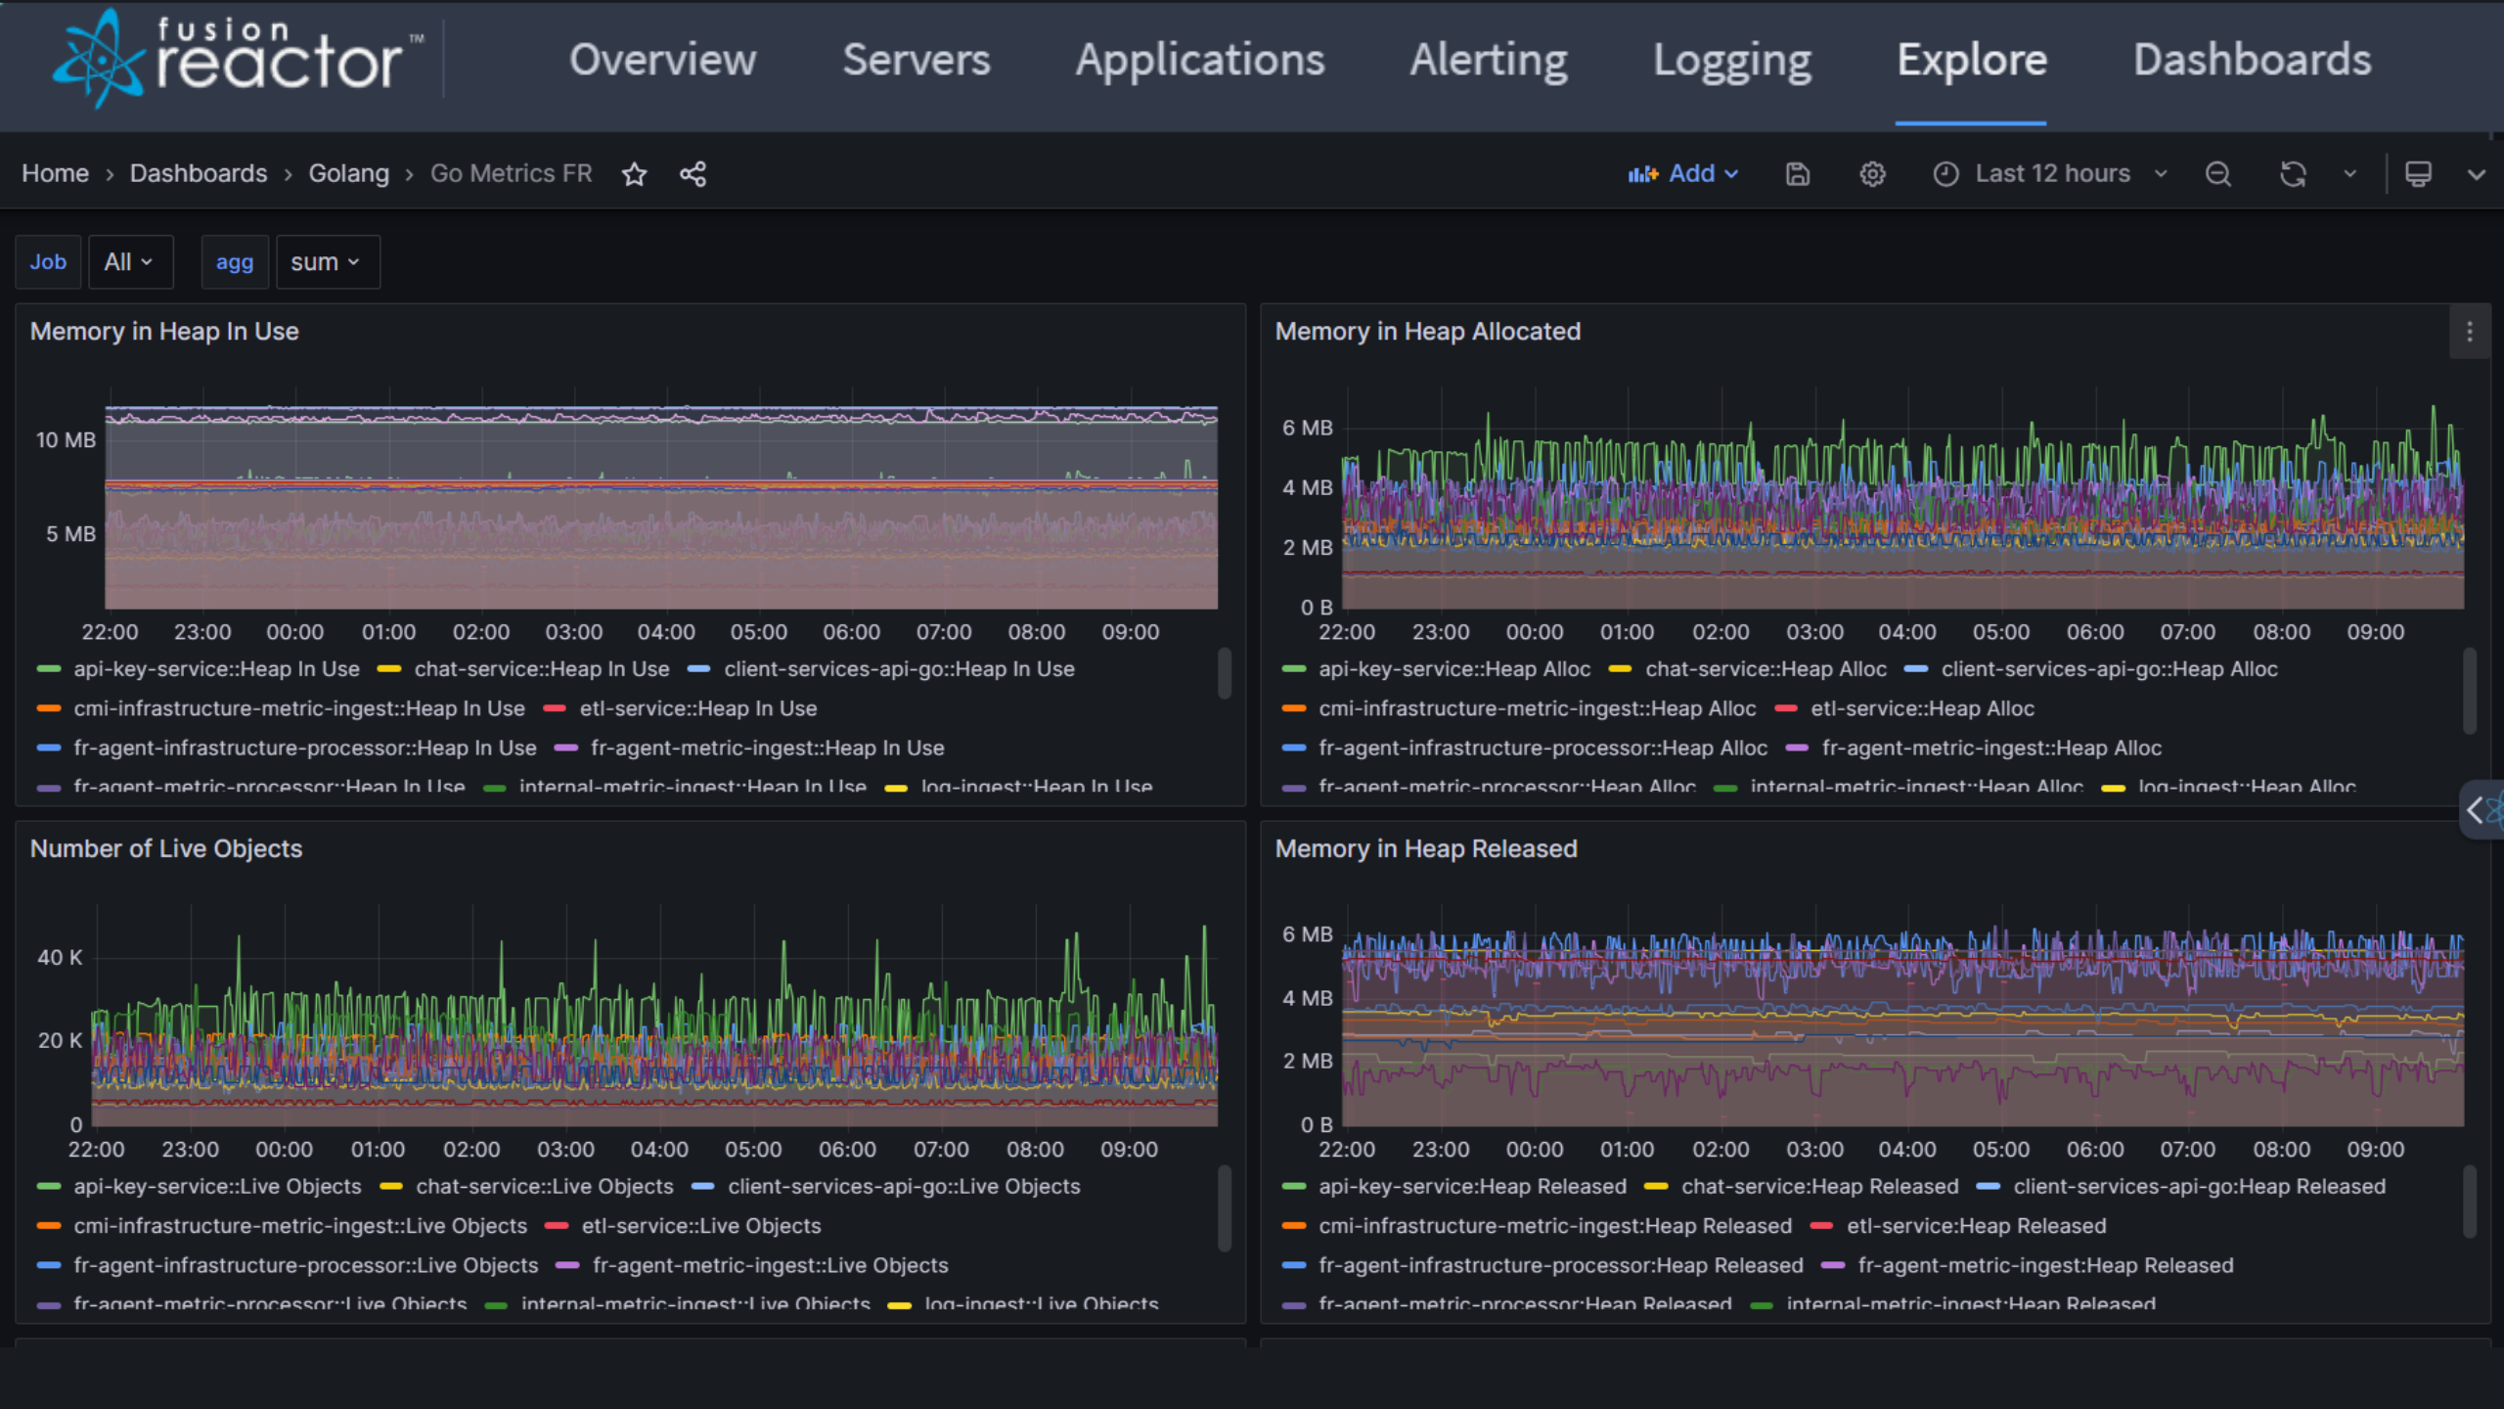2504x1409 pixels.
Task: Open the refresh interval dropdown arrow
Action: pyautogui.click(x=2349, y=174)
